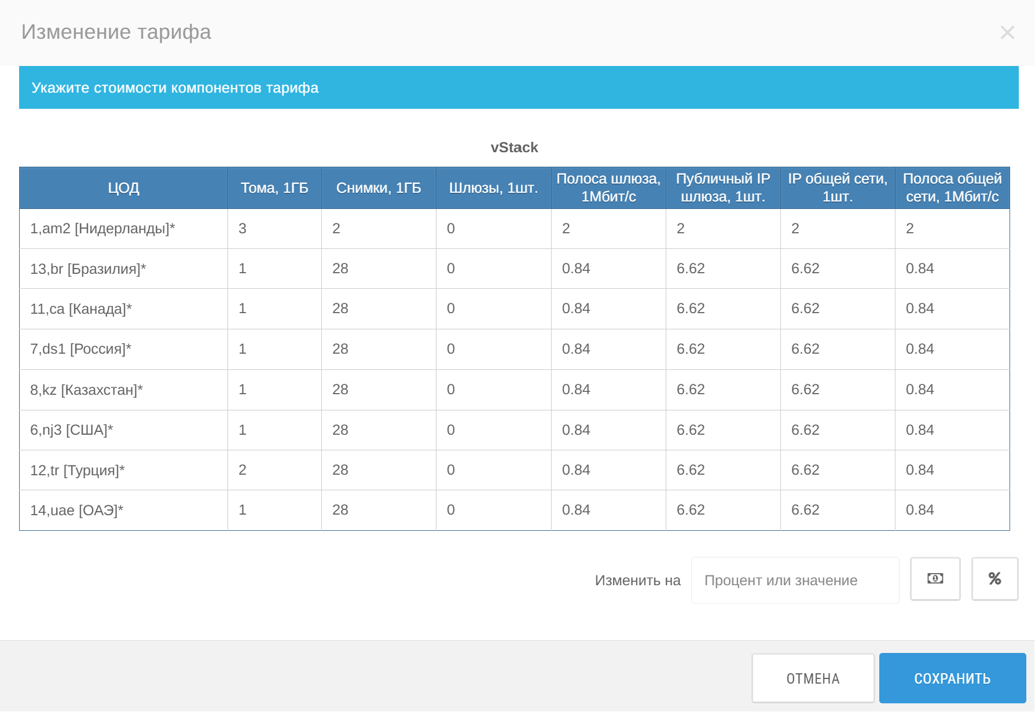Edit Шлюзы value 0 for Нидерланды

tap(494, 229)
